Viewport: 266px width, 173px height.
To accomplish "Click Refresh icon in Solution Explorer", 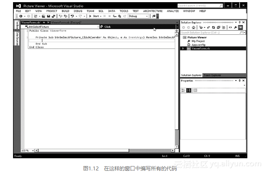I will tap(213, 27).
